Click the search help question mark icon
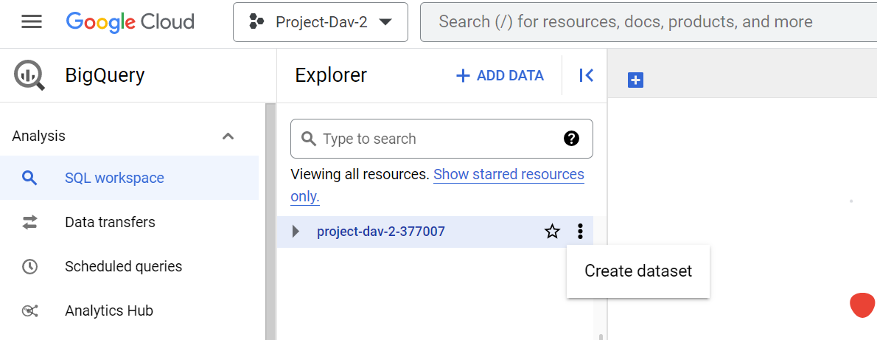Screen dimensions: 877x340 pos(571,139)
